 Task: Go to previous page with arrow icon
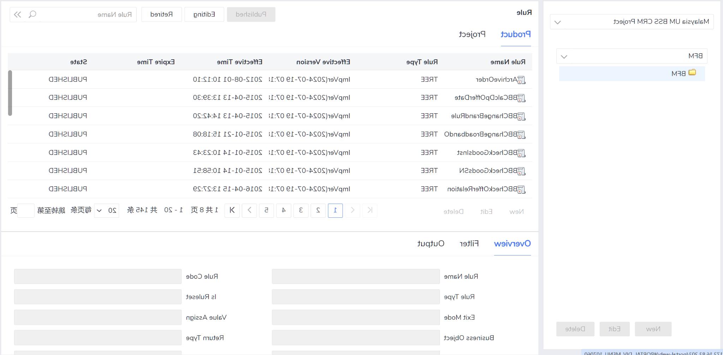352,210
